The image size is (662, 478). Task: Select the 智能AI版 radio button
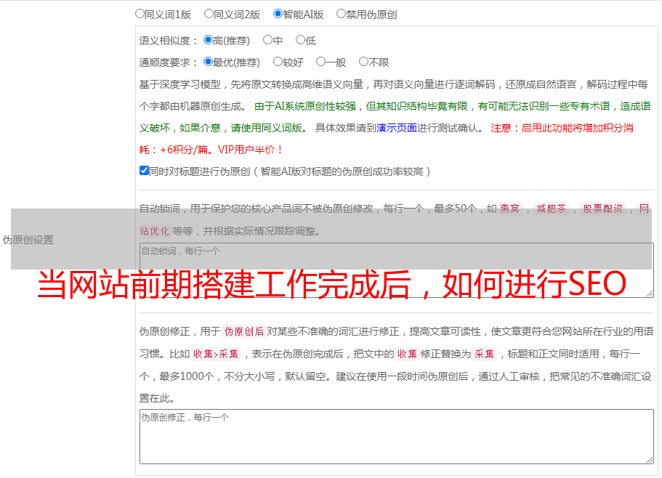pos(278,14)
